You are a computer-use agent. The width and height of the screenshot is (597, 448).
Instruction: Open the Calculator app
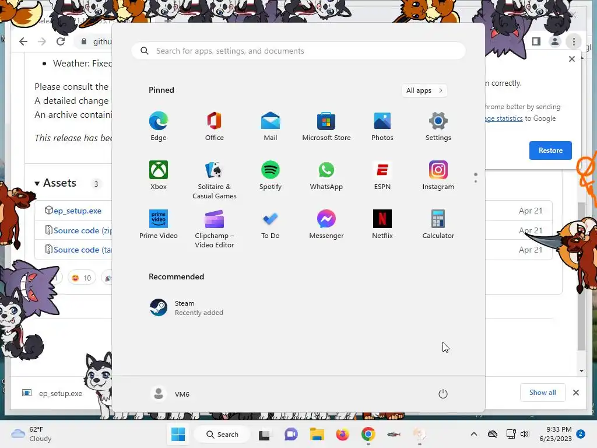pos(438,225)
